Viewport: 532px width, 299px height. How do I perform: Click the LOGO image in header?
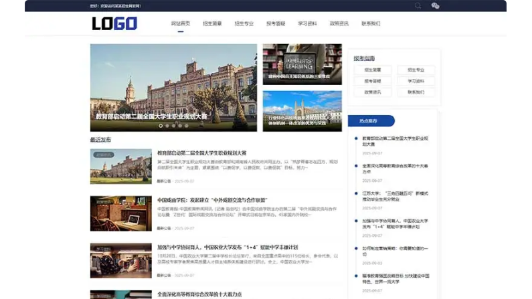(114, 23)
